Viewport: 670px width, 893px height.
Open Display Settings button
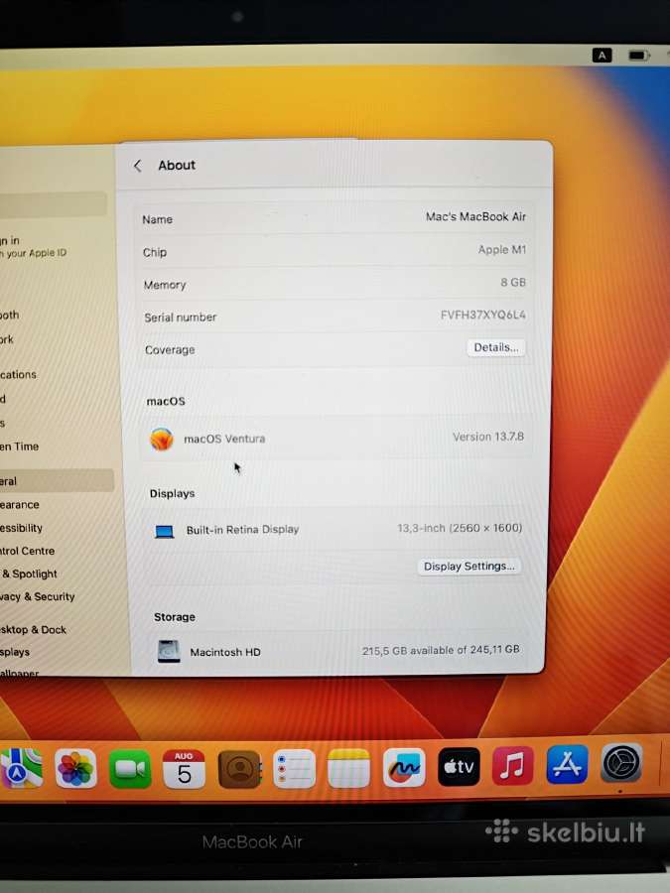pos(469,567)
